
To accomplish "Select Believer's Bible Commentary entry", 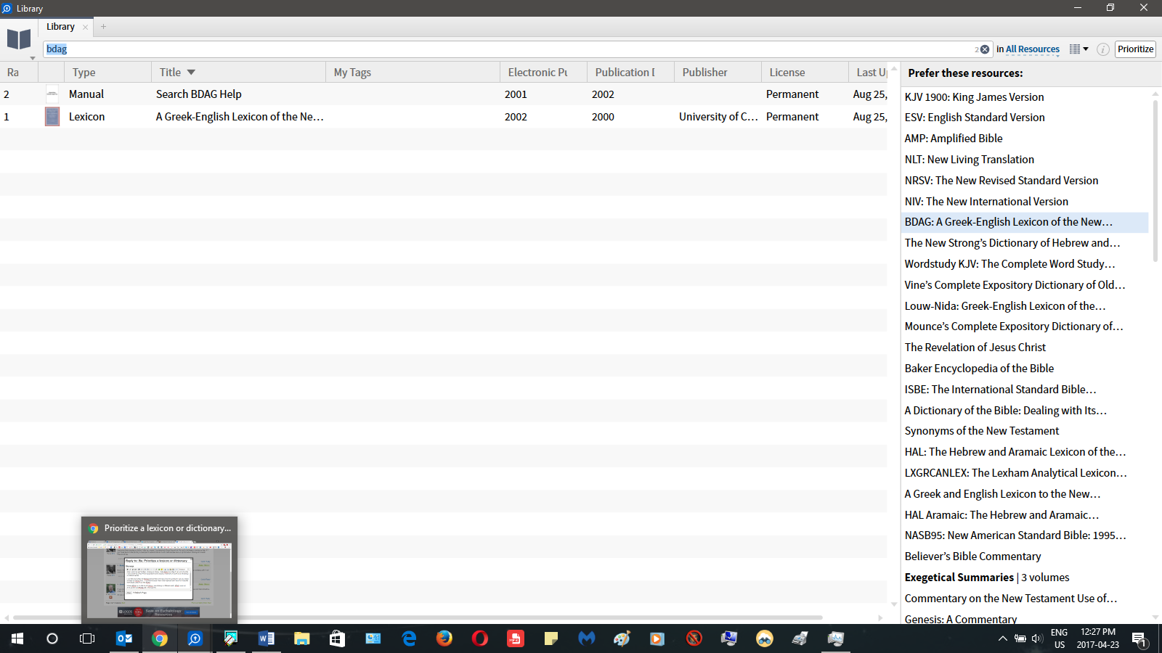I will click(x=972, y=557).
